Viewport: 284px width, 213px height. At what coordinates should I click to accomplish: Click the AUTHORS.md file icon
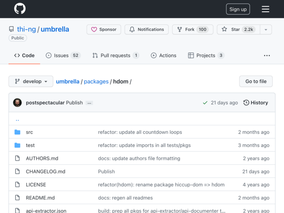click(x=17, y=158)
